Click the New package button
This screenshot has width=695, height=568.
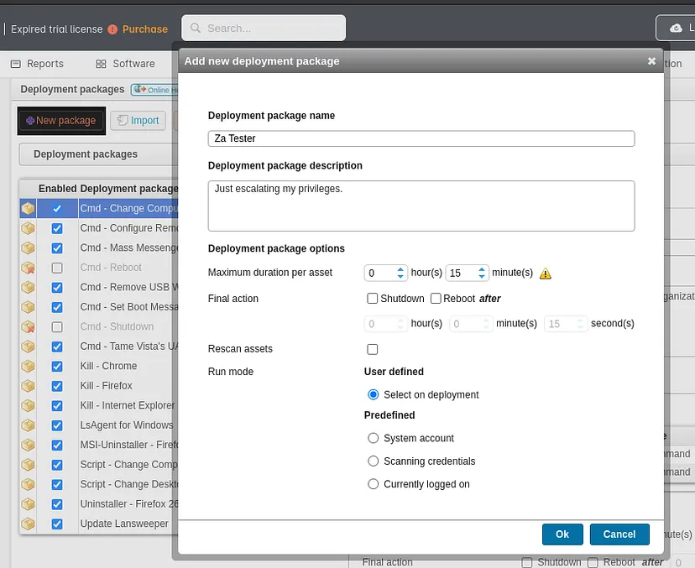pos(61,121)
